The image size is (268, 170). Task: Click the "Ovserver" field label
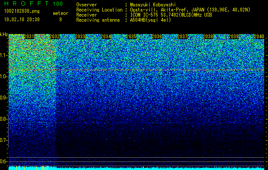(86, 5)
